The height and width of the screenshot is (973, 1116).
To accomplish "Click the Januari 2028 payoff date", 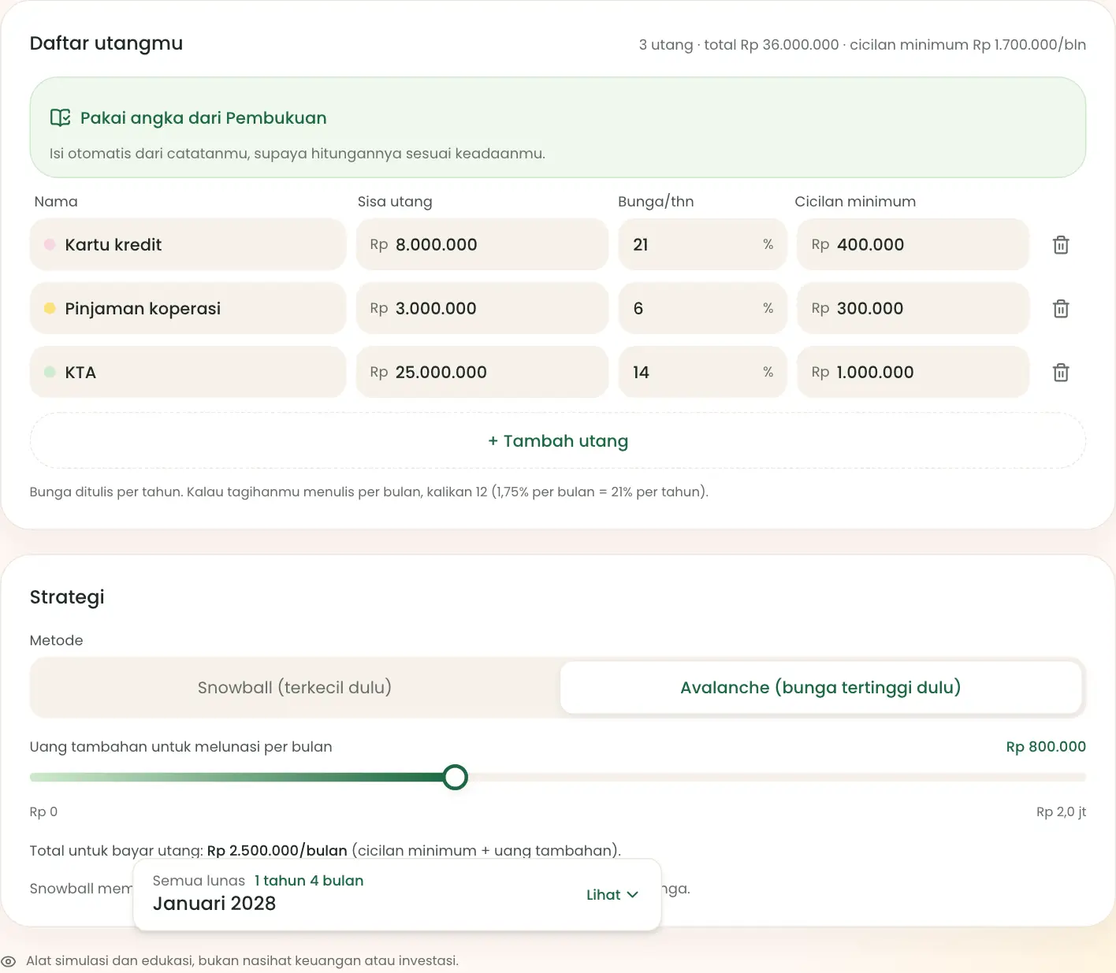I will point(214,904).
